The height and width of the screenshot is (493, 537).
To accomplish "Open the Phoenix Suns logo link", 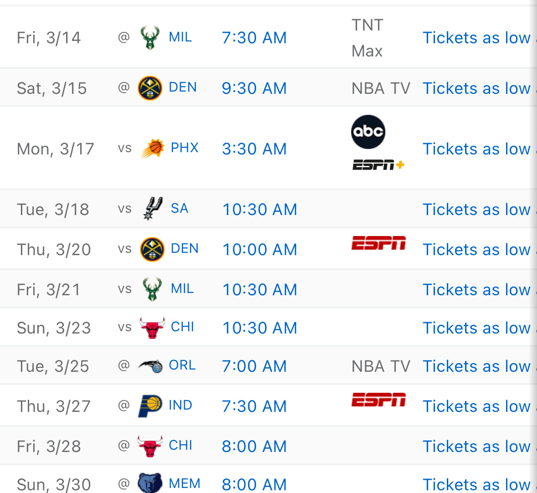I will pyautogui.click(x=153, y=149).
